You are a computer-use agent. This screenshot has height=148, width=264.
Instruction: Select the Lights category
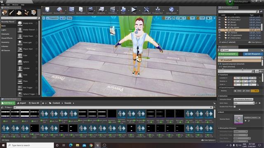click(x=4, y=30)
